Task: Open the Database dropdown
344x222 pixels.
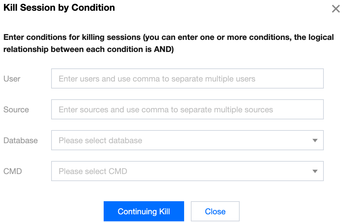Action: (x=187, y=141)
